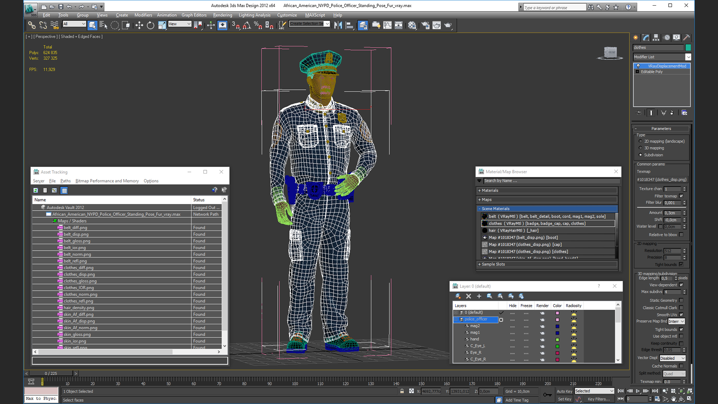This screenshot has height=404, width=718.
Task: Click the Set Key button
Action: (x=564, y=399)
